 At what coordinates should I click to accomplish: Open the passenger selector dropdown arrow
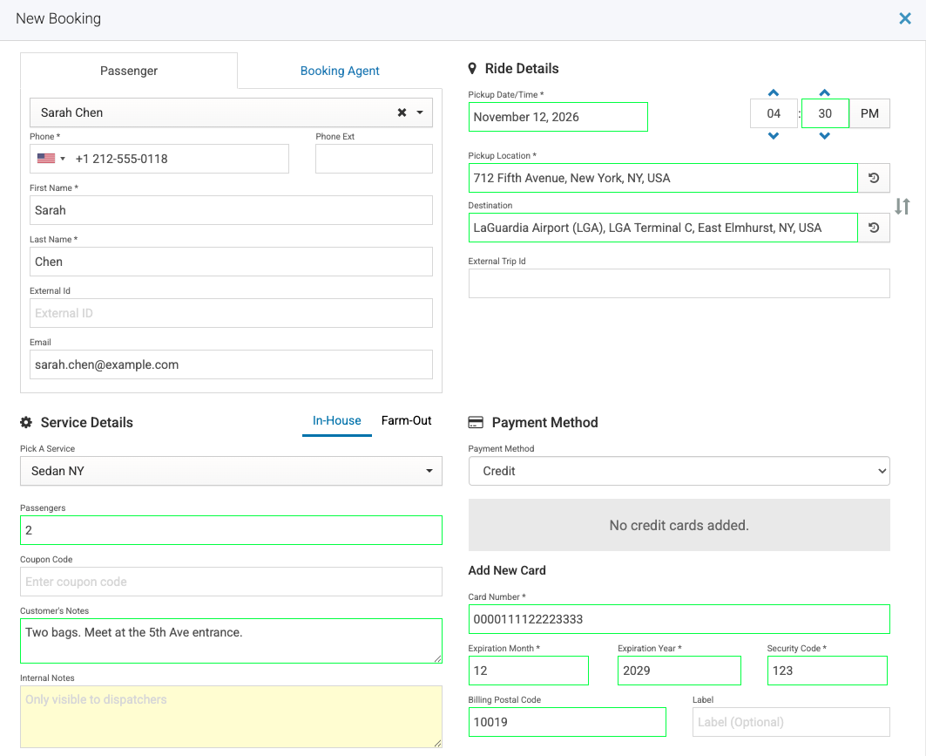pyautogui.click(x=420, y=112)
